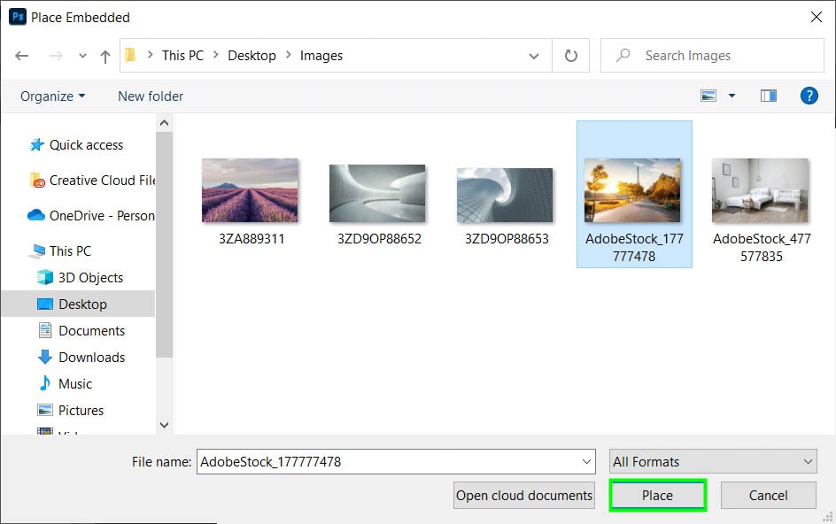Close the Place Embedded dialog

[816, 17]
